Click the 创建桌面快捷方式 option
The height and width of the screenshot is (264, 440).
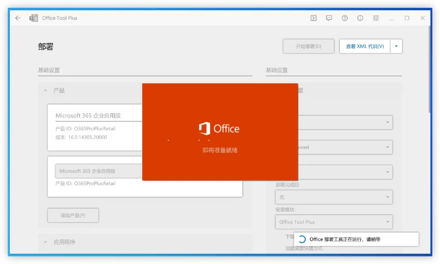(x=304, y=248)
